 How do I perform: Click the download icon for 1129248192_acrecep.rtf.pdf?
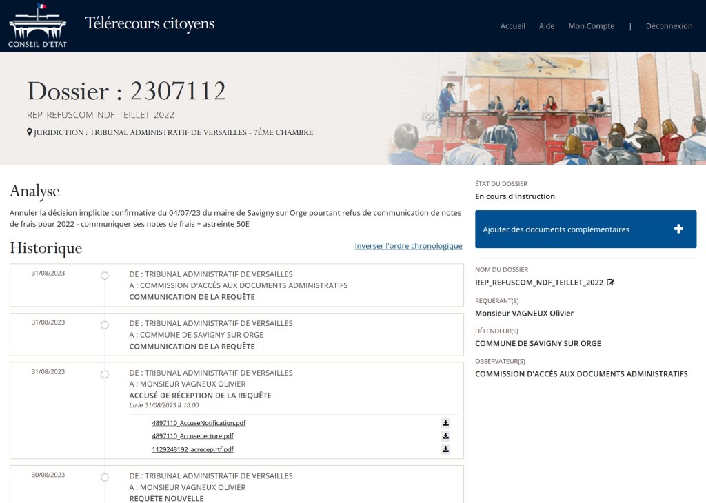click(446, 449)
